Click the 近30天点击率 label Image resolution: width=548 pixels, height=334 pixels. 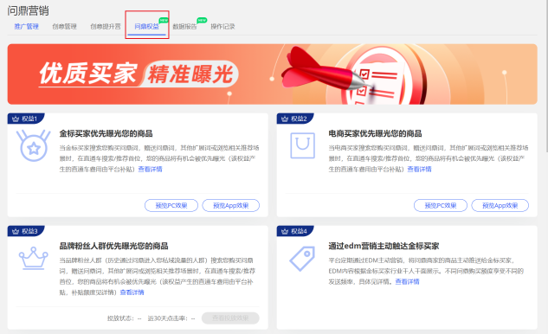click(x=167, y=318)
